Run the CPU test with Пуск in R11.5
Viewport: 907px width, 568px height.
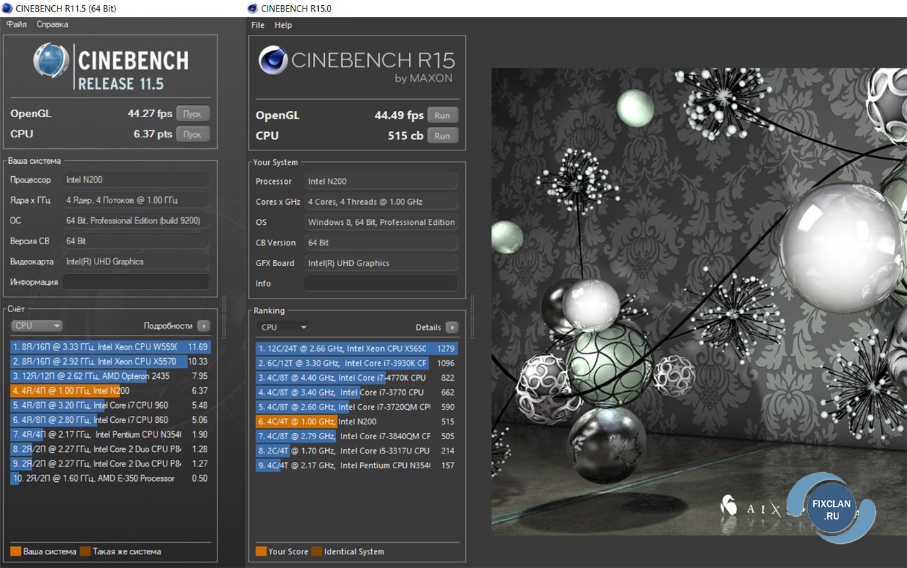pyautogui.click(x=192, y=134)
